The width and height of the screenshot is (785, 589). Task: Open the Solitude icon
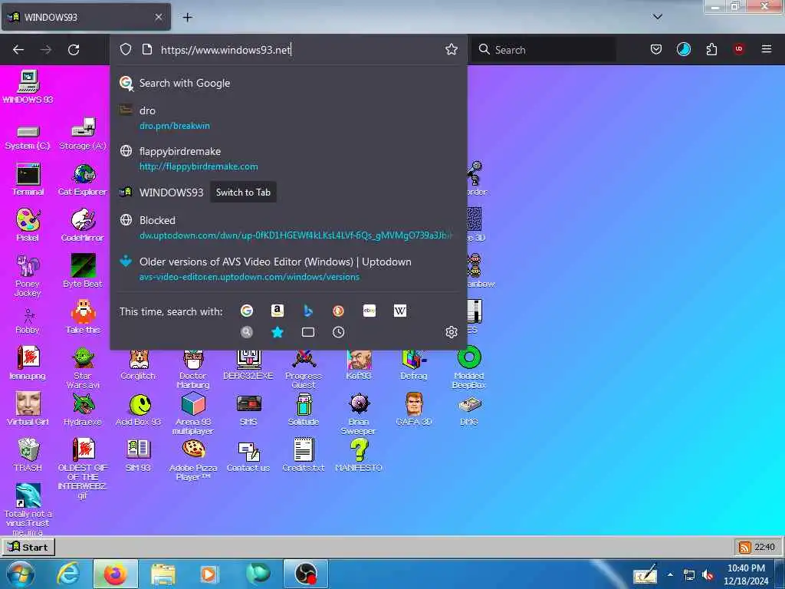coord(304,410)
